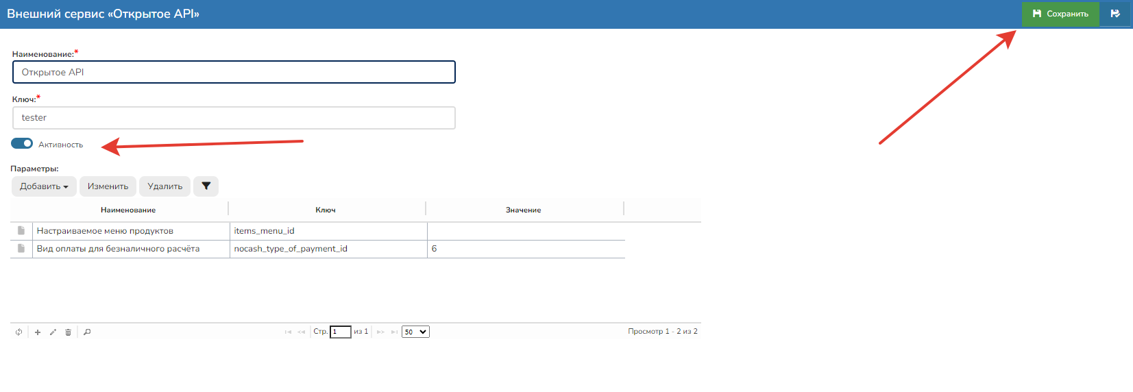Screen dimensions: 1133x392
Task: Click the Удалить button
Action: click(165, 186)
